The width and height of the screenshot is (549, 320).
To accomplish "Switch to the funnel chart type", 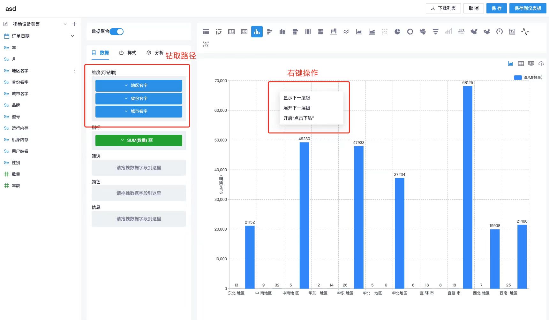I will point(435,32).
